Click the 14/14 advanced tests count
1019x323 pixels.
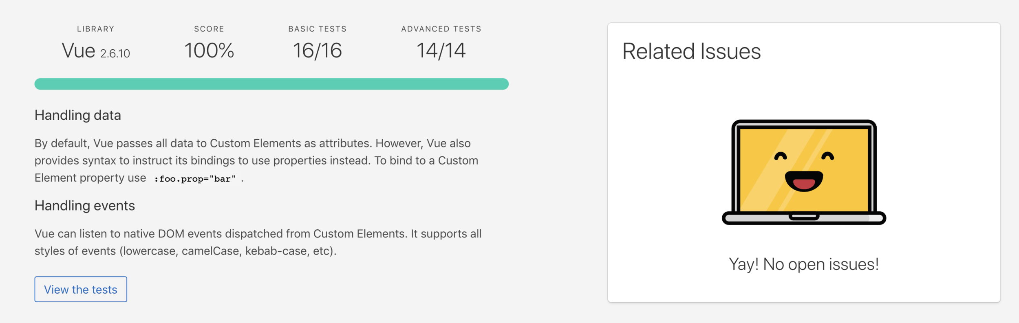point(441,51)
